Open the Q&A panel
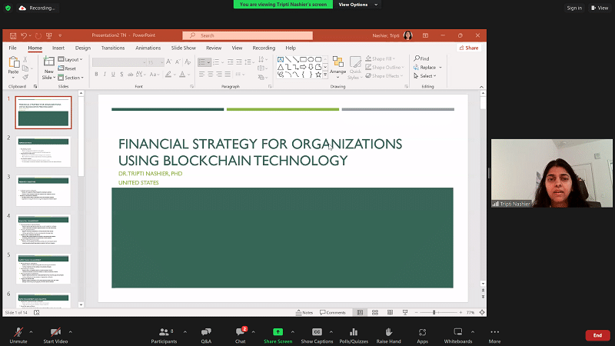Viewport: 615px width, 346px height. coord(206,331)
